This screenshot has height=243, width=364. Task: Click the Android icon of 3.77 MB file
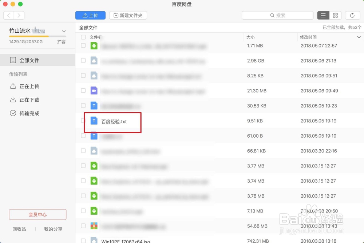pos(94,166)
